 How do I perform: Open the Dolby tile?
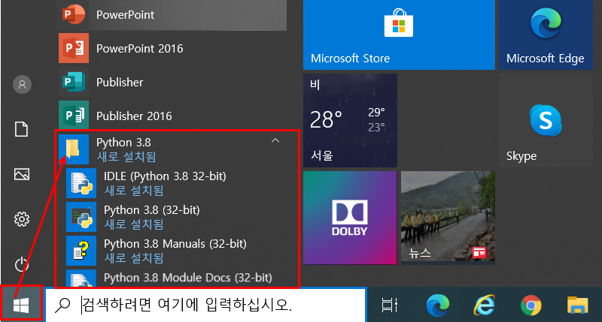350,218
